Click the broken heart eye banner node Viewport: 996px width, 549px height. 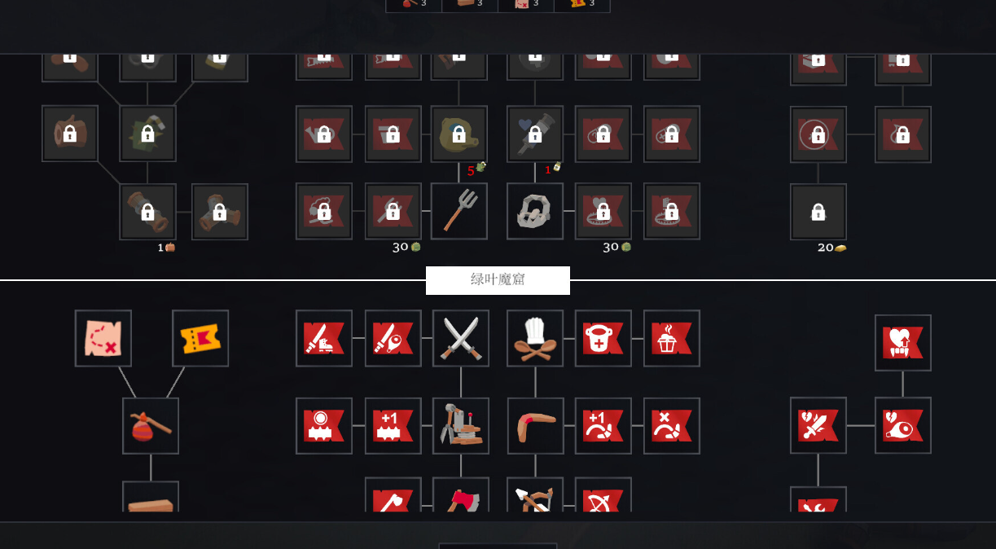[903, 425]
